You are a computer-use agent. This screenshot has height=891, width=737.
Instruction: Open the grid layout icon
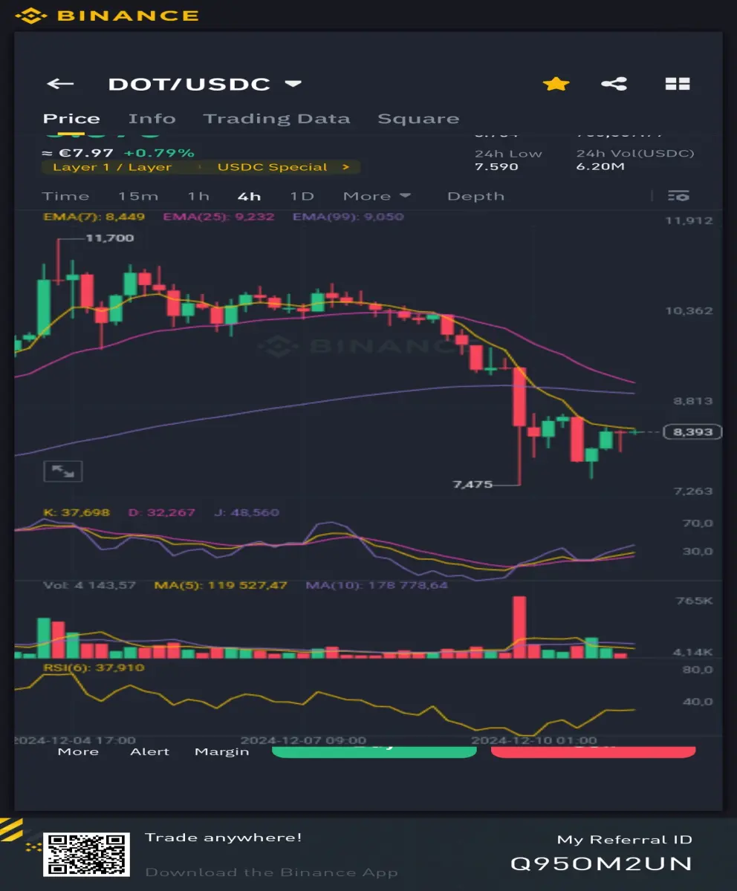678,84
